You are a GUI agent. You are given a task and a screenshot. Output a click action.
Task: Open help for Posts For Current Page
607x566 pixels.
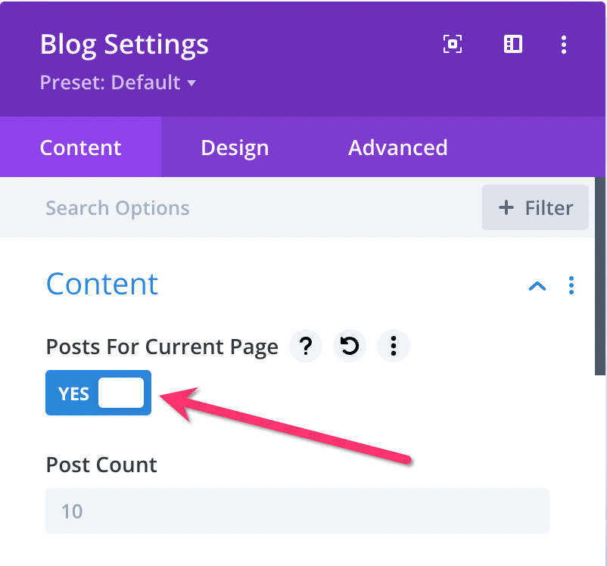coord(306,346)
